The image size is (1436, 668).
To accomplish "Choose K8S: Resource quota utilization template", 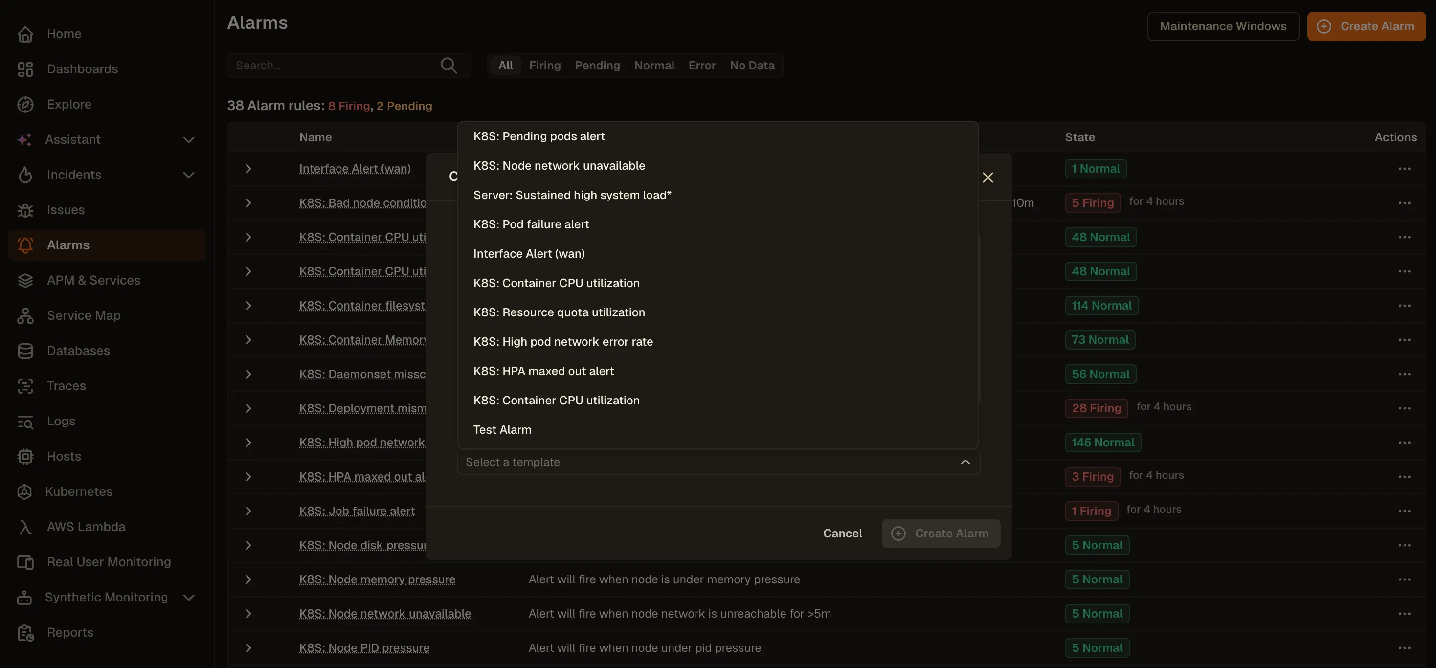I will point(718,312).
